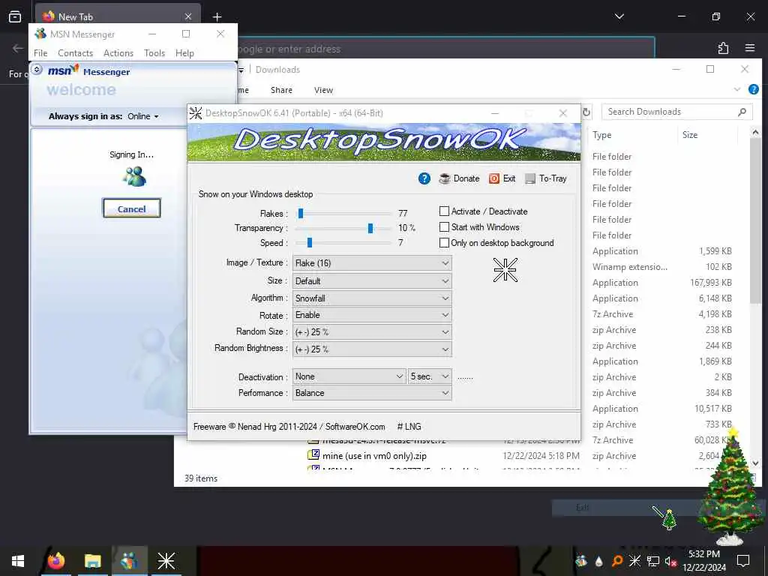
Task: Open MSN Messenger Help menu
Action: click(x=184, y=53)
